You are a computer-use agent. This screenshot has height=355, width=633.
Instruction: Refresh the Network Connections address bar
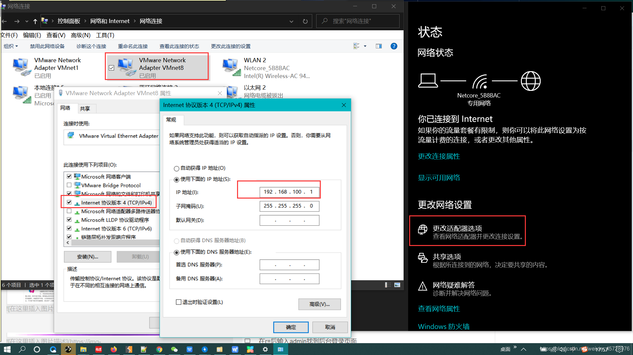305,21
